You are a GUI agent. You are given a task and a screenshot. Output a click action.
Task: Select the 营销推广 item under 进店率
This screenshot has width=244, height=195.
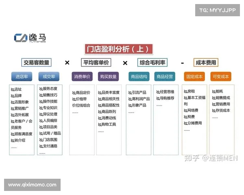(20, 108)
